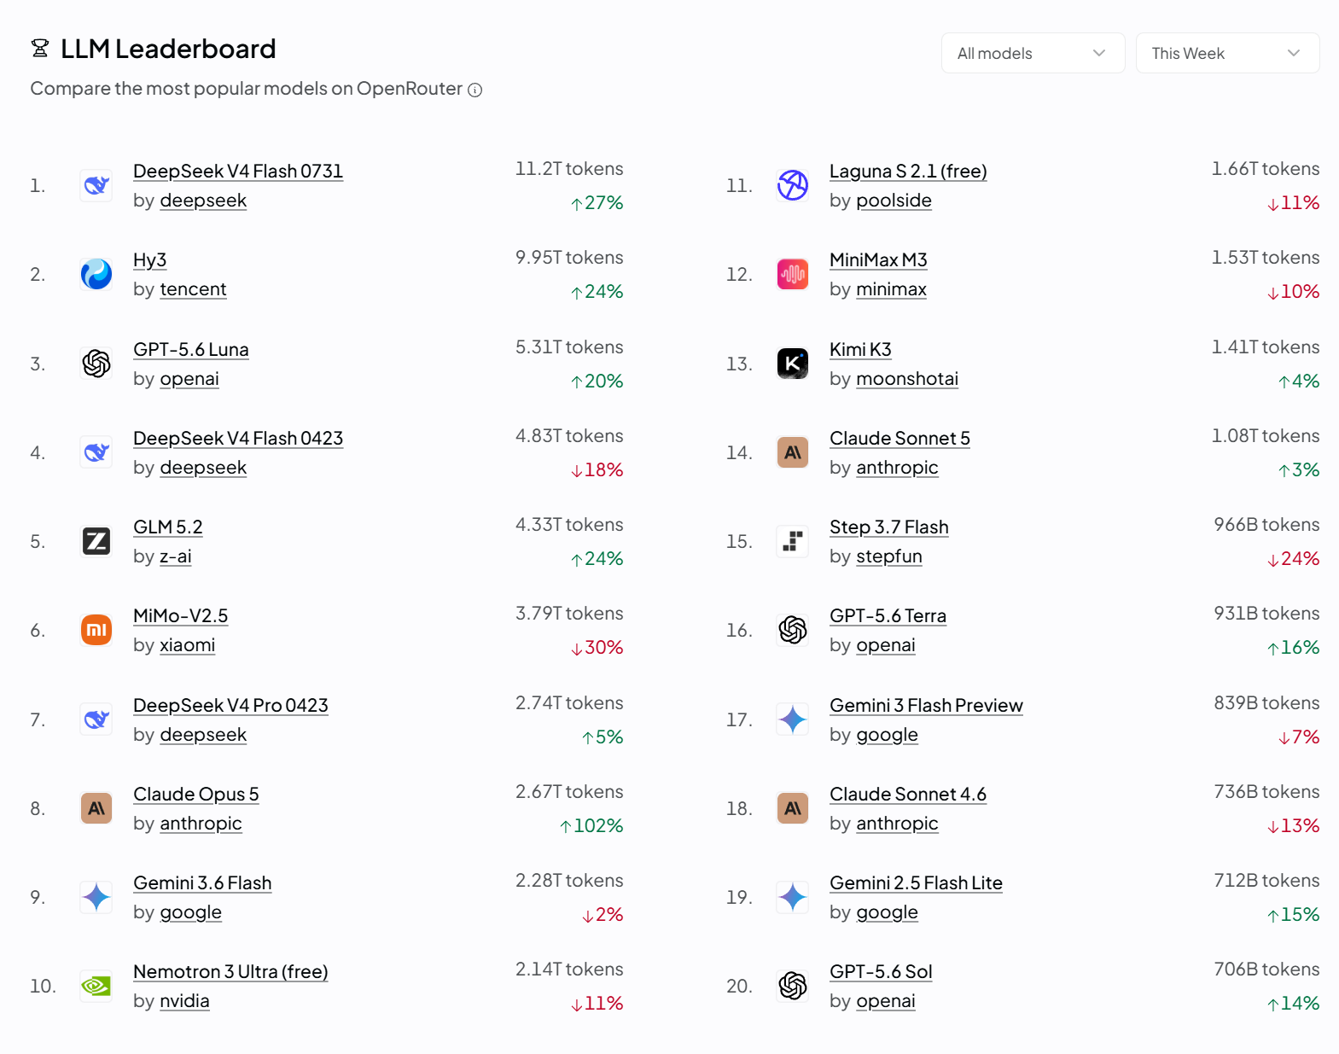1339x1054 pixels.
Task: Open the DeepSeek V4 Flash 0731 model page
Action: (x=238, y=172)
